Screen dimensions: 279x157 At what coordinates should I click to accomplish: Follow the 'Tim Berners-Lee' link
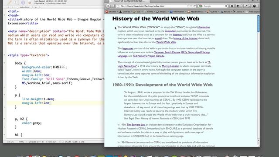[136, 125]
